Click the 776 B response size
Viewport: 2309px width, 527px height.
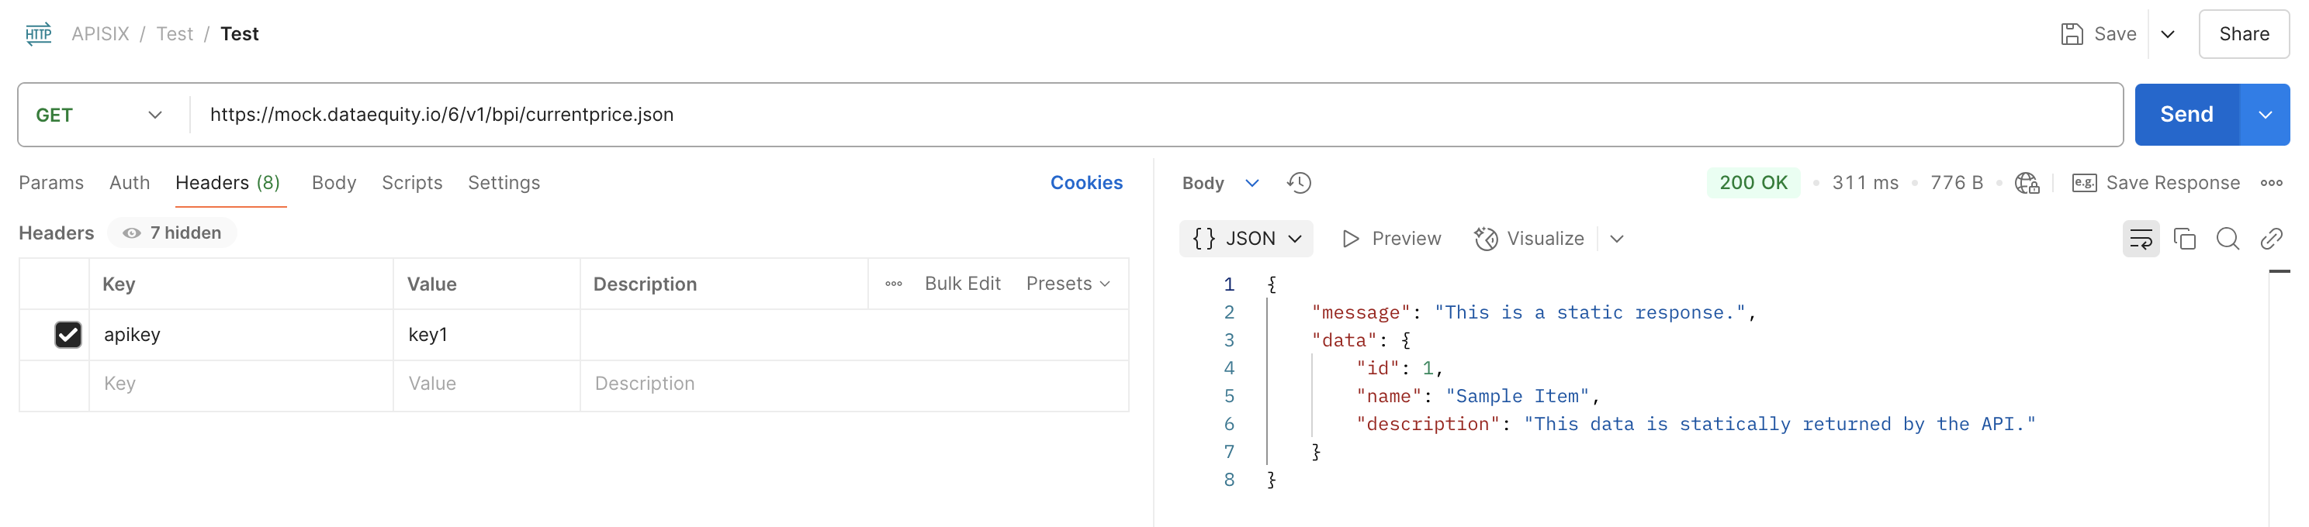[1956, 183]
